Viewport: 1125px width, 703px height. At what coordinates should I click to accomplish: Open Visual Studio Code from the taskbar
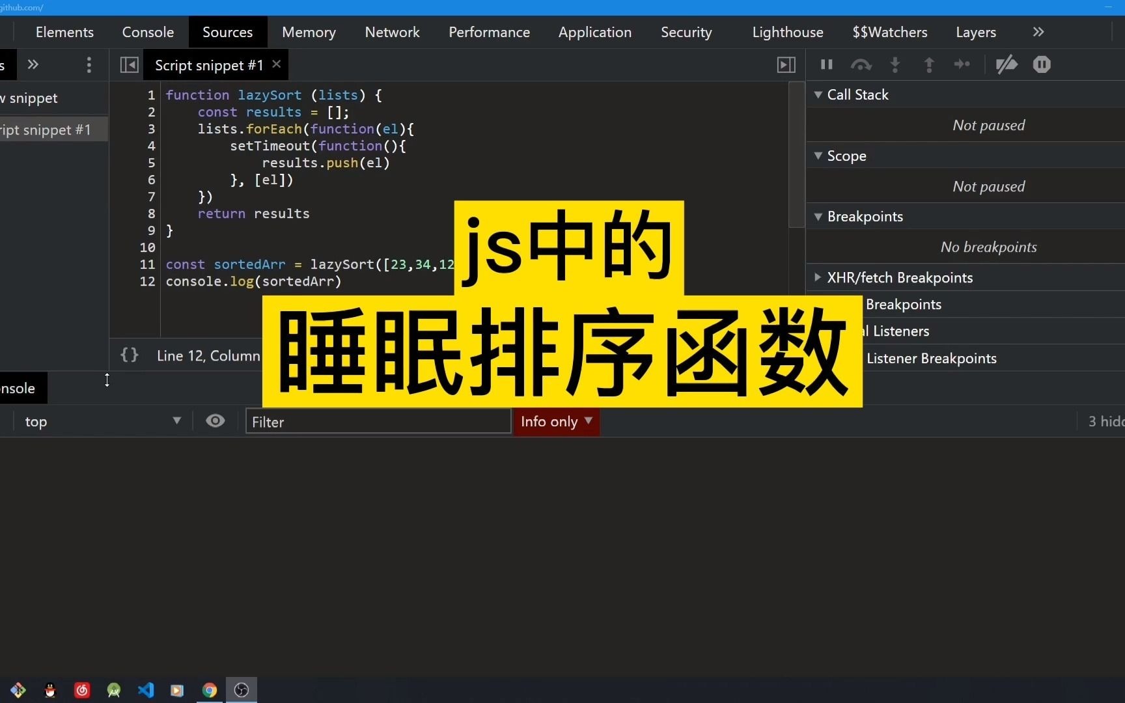click(146, 691)
